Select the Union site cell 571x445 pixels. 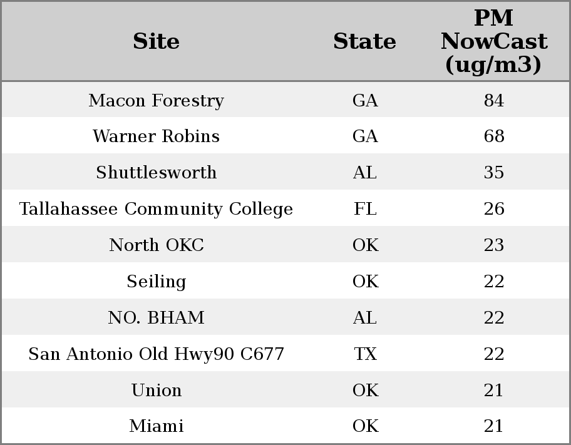pos(156,391)
